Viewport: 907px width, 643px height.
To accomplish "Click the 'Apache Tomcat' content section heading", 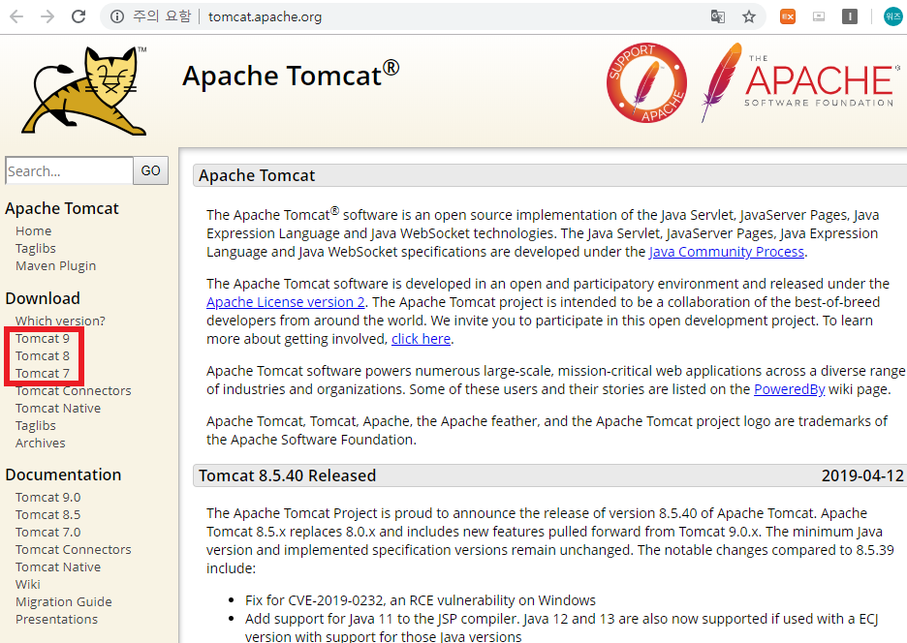I will click(x=257, y=175).
